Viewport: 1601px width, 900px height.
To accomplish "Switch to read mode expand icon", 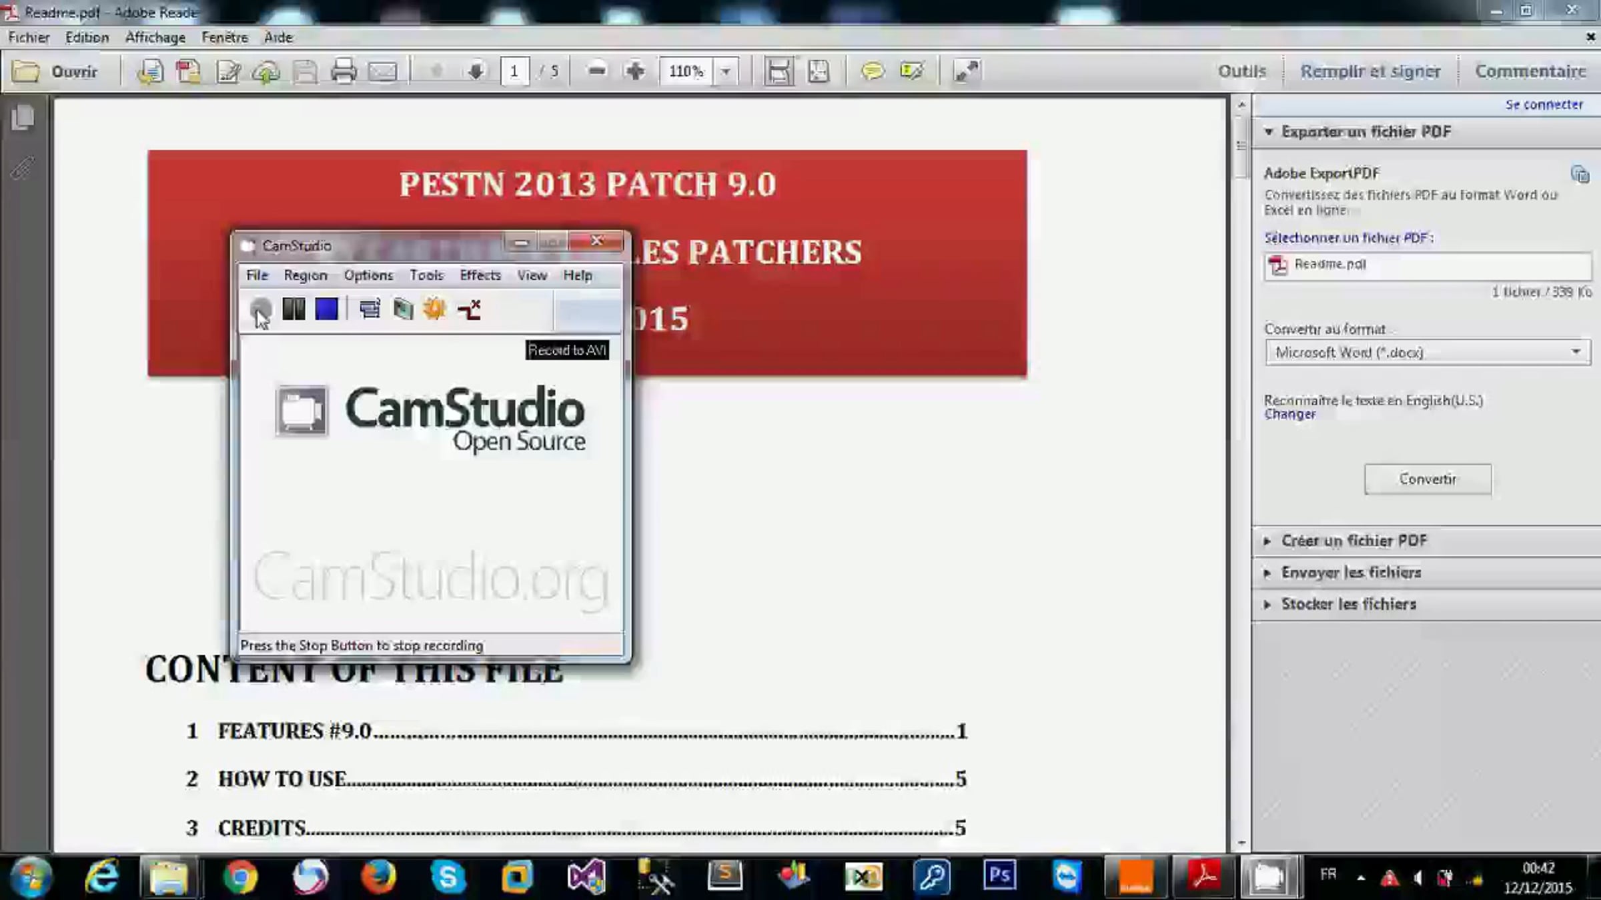I will point(966,71).
